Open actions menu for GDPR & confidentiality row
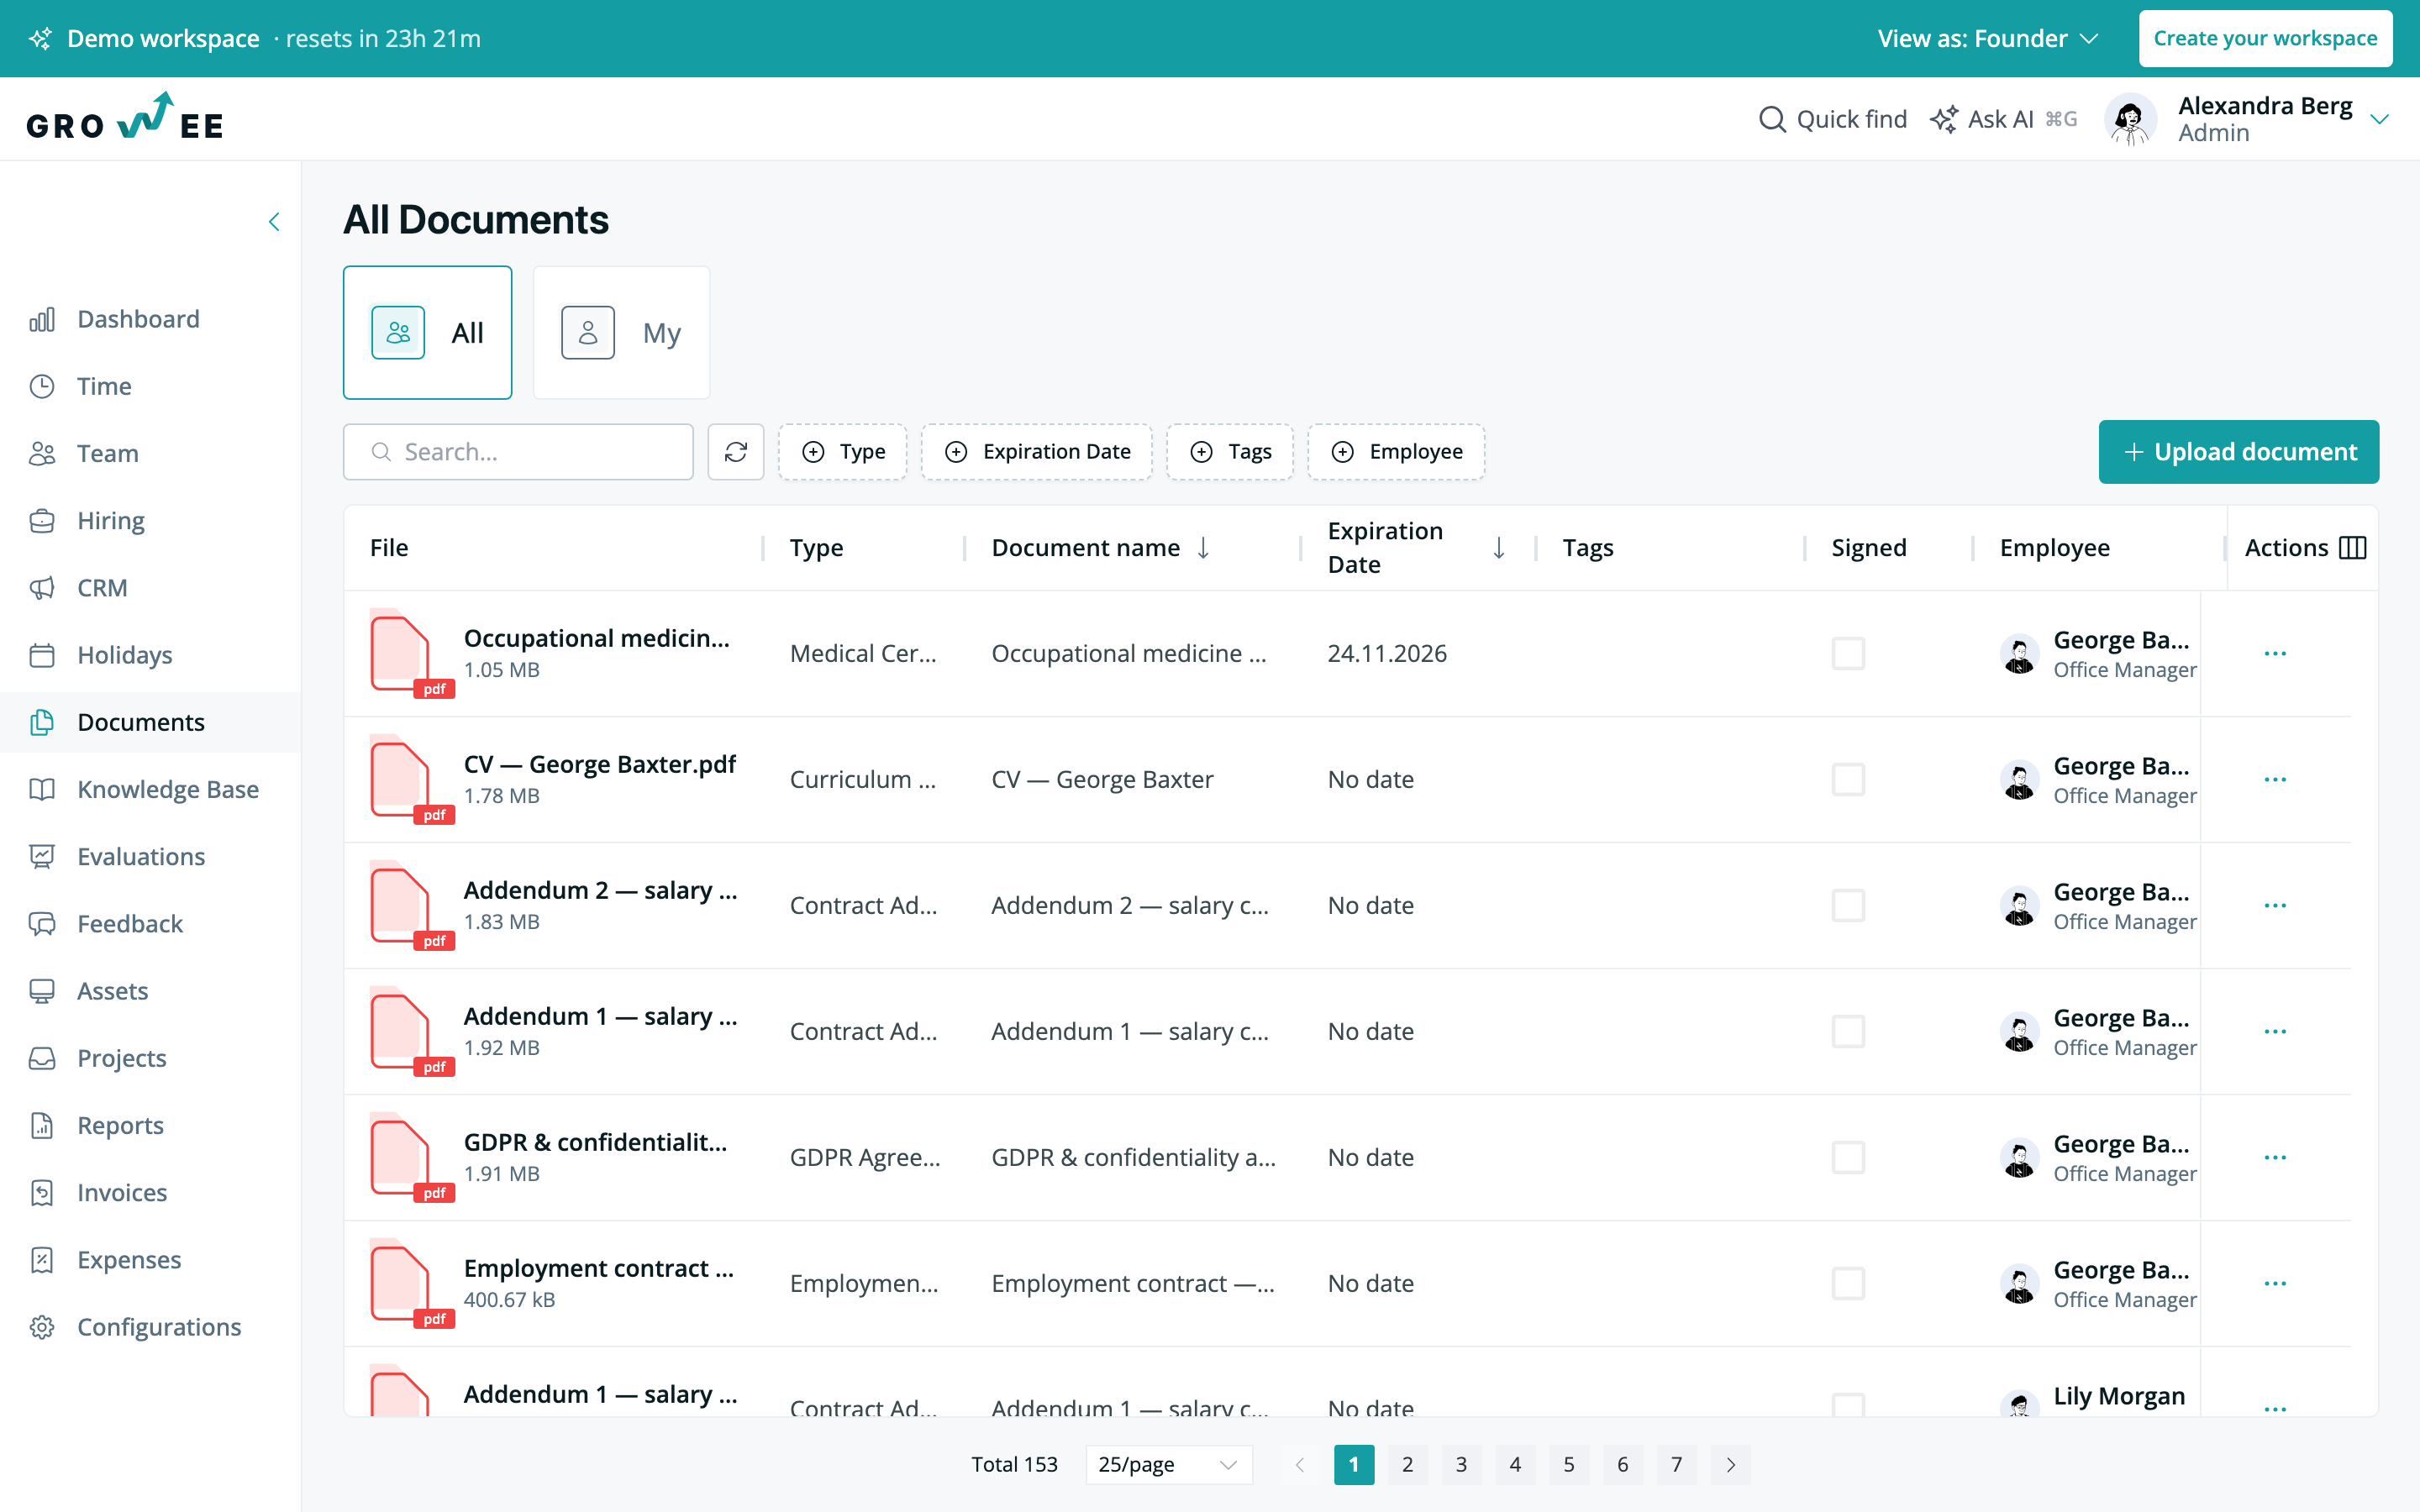This screenshot has height=1512, width=2420. coord(2275,1158)
